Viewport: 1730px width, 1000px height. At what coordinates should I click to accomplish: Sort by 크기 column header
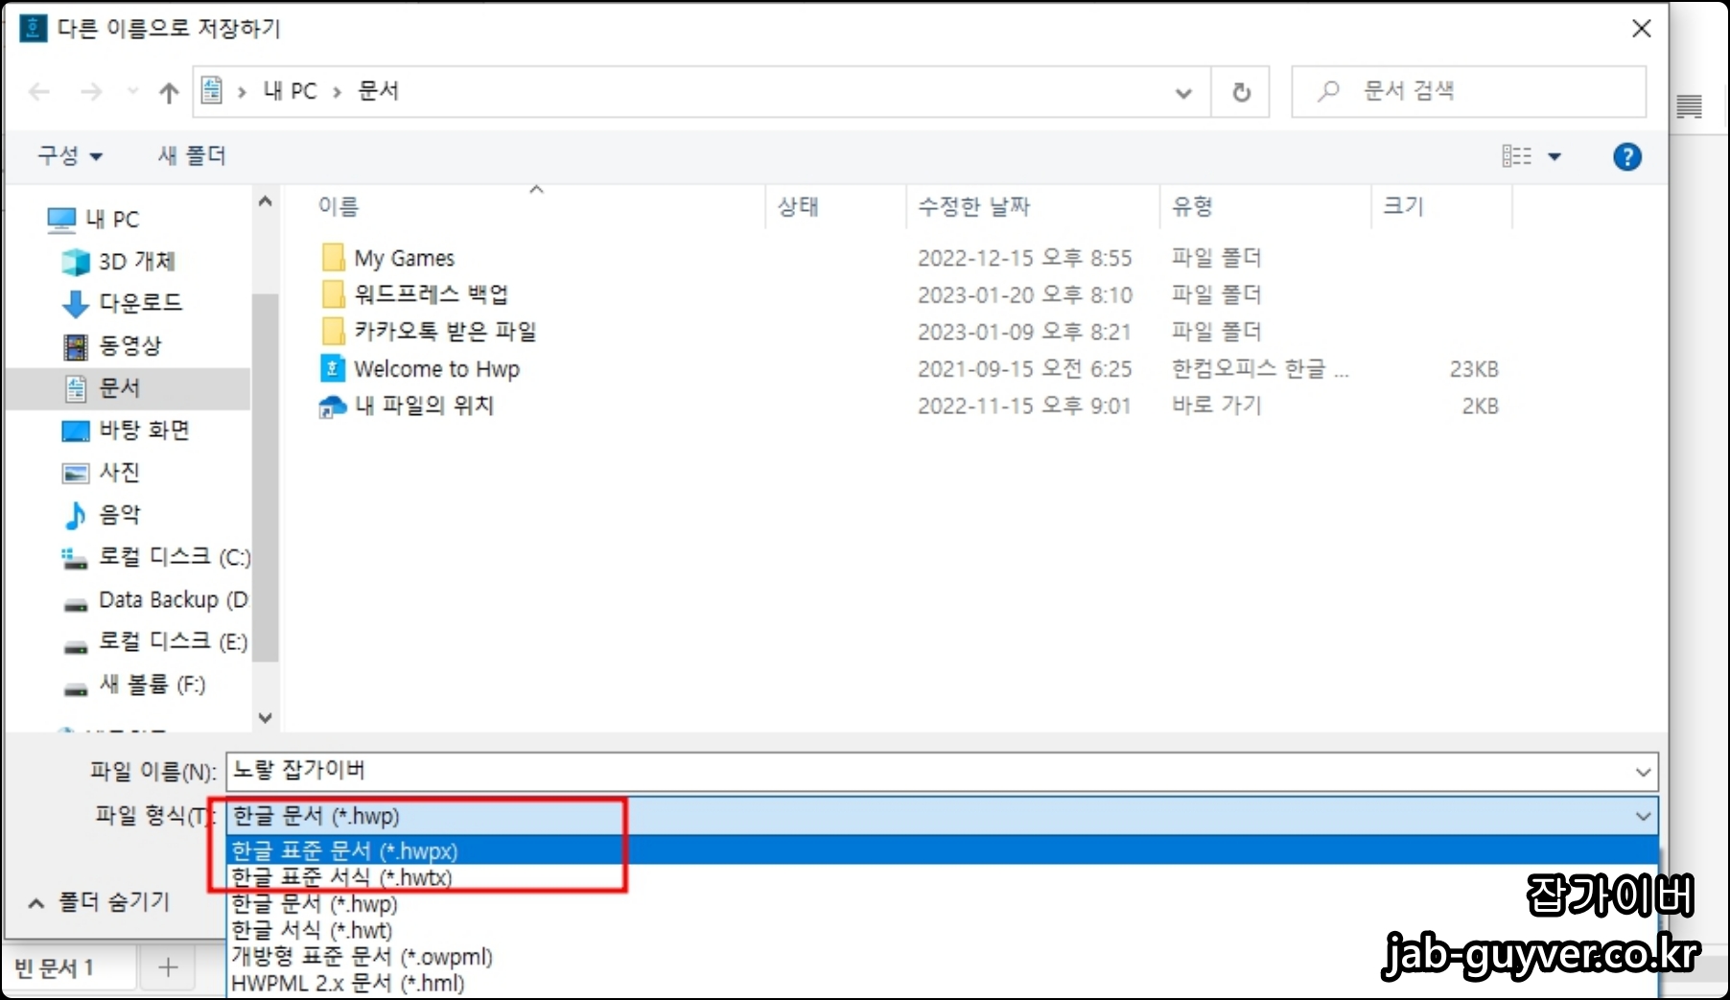click(x=1403, y=206)
